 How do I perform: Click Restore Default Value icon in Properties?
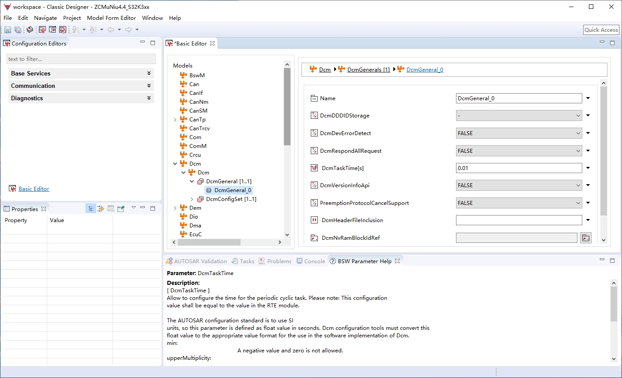click(x=111, y=208)
